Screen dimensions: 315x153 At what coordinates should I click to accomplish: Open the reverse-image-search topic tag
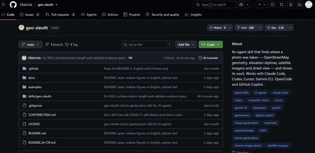point(248,145)
